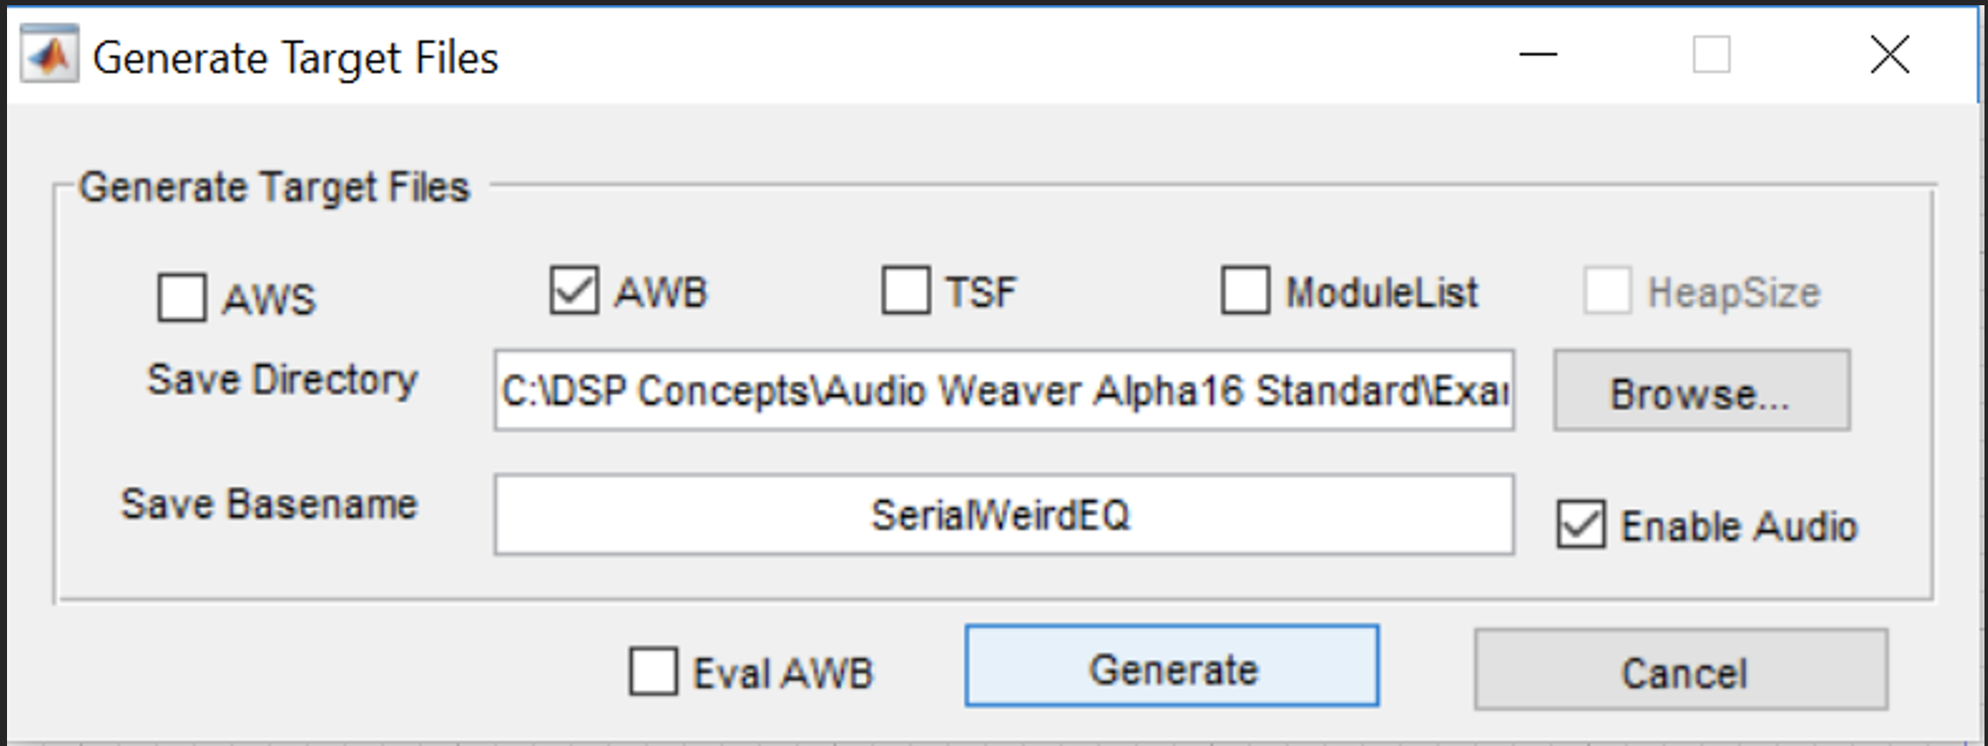The height and width of the screenshot is (746, 1988).
Task: Enable the AWS checkbox
Action: tap(182, 298)
